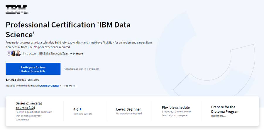Click the Coursera Plus logo badge
This screenshot has width=264, height=130.
49,86
